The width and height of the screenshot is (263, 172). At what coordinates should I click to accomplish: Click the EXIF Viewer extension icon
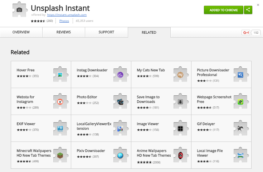coord(61,128)
